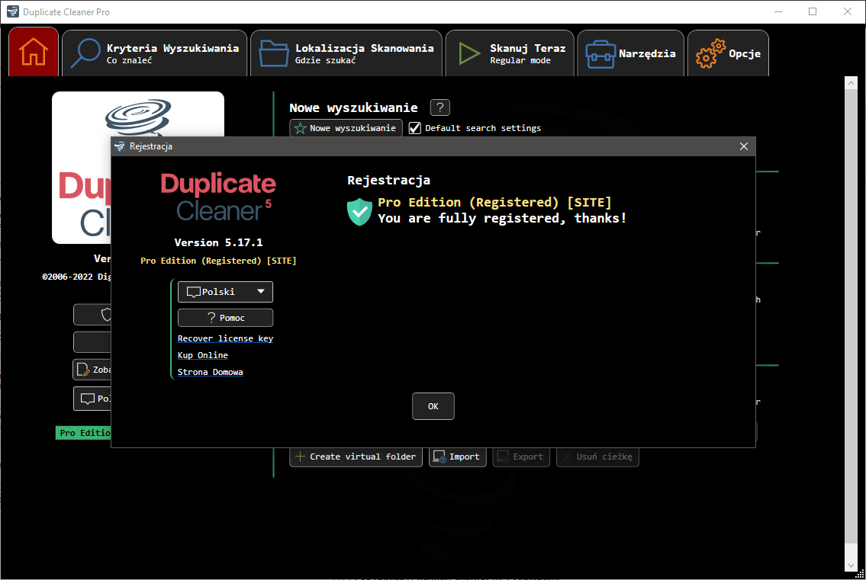Click the Version 5.17.1 text

pos(219,242)
